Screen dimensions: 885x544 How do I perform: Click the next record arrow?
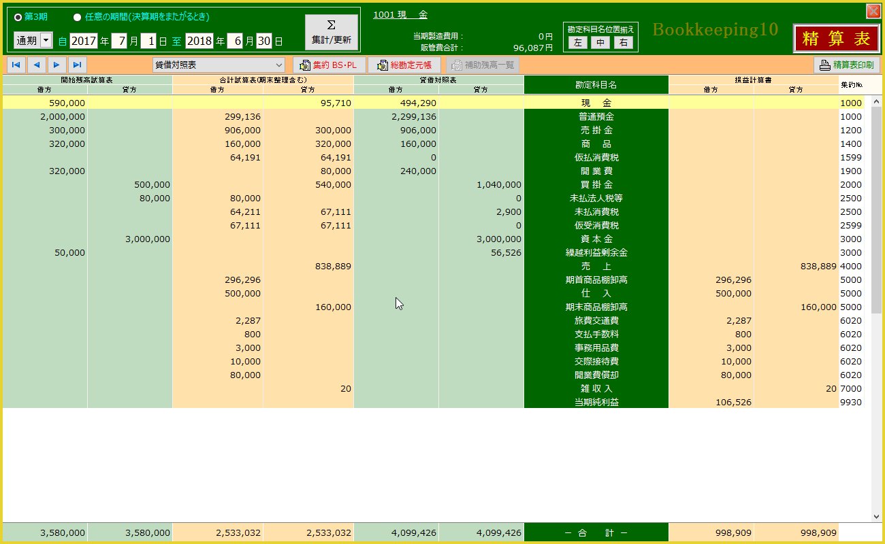pos(57,65)
